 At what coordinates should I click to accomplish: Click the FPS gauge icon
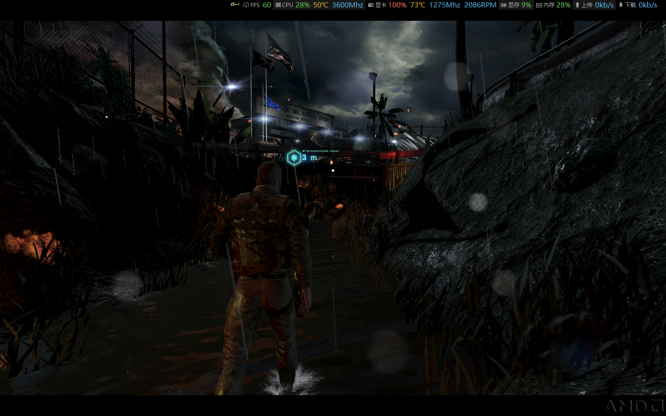tap(246, 5)
